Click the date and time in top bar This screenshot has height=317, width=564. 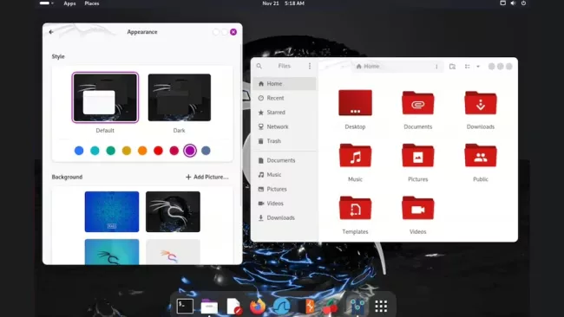[283, 3]
